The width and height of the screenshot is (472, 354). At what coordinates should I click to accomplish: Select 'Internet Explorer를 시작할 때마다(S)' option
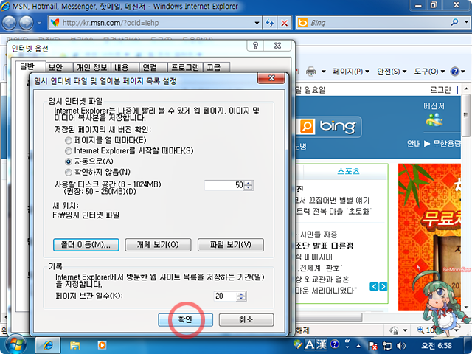(69, 150)
